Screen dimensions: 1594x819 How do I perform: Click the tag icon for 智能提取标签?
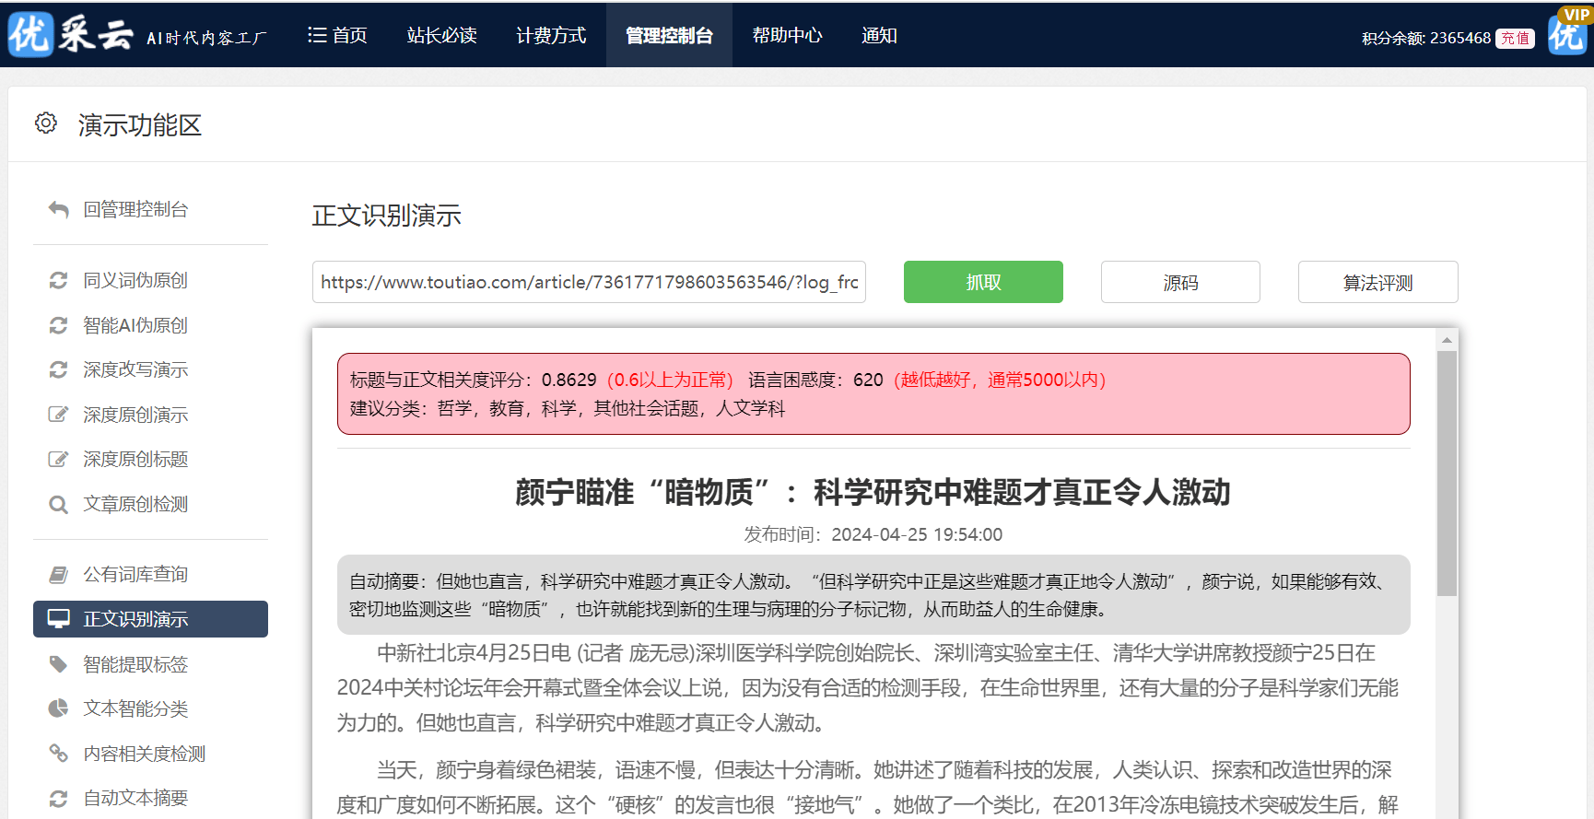[x=59, y=664]
